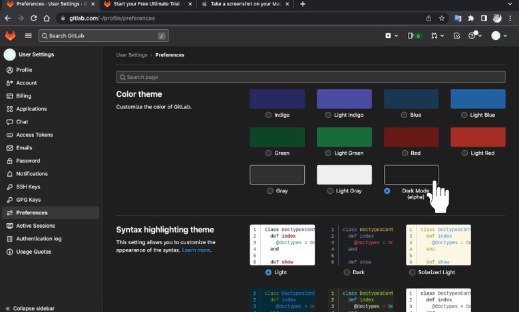The image size is (519, 312).
Task: Open the help question mark dropdown
Action: (x=475, y=35)
